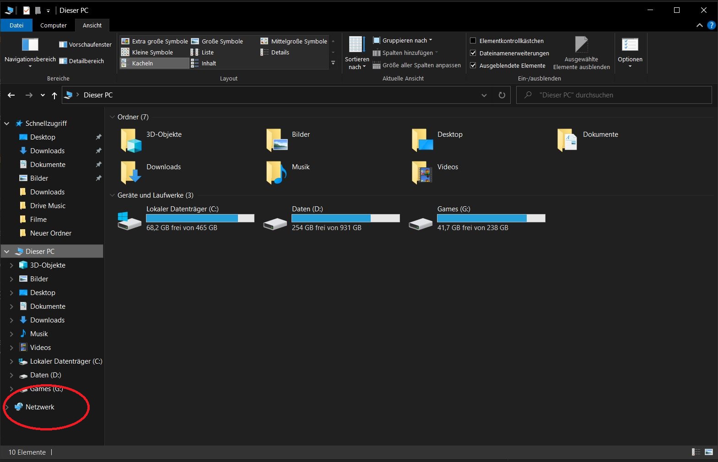This screenshot has width=718, height=462.
Task: Select Kleine Symbole layout
Action: pyautogui.click(x=147, y=52)
